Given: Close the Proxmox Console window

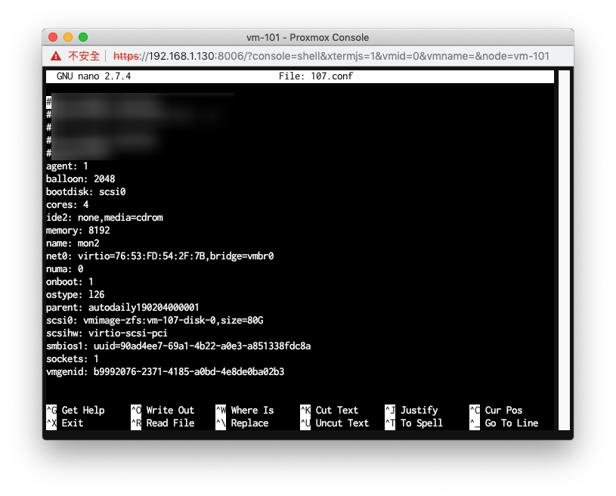Looking at the screenshot, I should click(53, 37).
